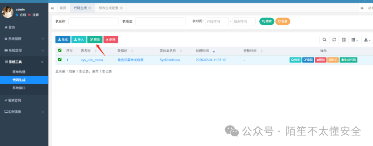The height and width of the screenshot is (146, 373).
Task: Close the 代码生成 tab
Action: (x=90, y=8)
